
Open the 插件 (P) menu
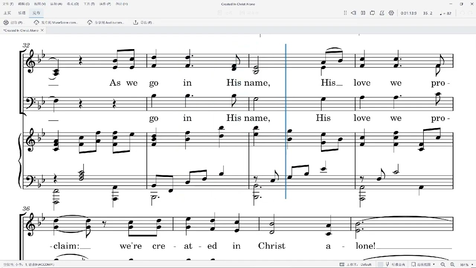[105, 4]
